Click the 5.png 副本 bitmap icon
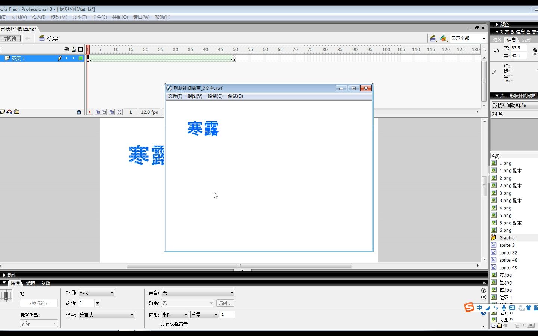 494,223
